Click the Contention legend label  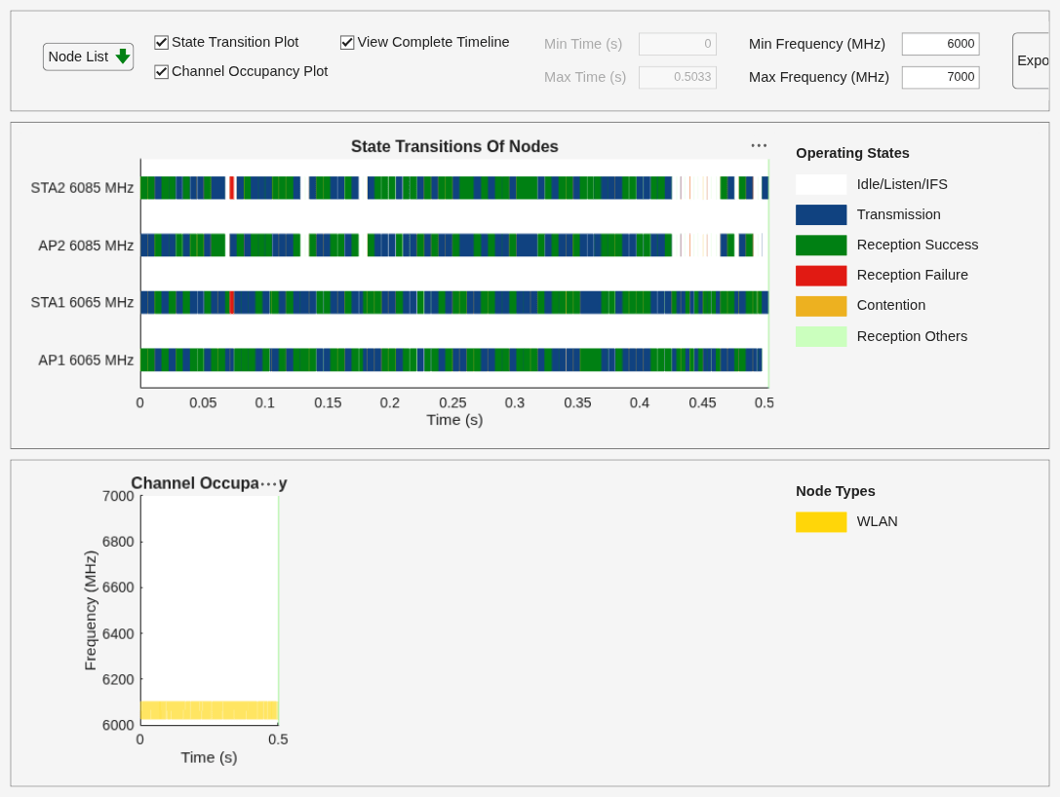click(891, 305)
